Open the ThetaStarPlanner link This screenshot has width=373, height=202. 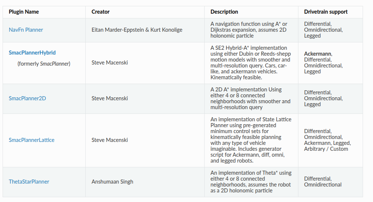tap(29, 182)
